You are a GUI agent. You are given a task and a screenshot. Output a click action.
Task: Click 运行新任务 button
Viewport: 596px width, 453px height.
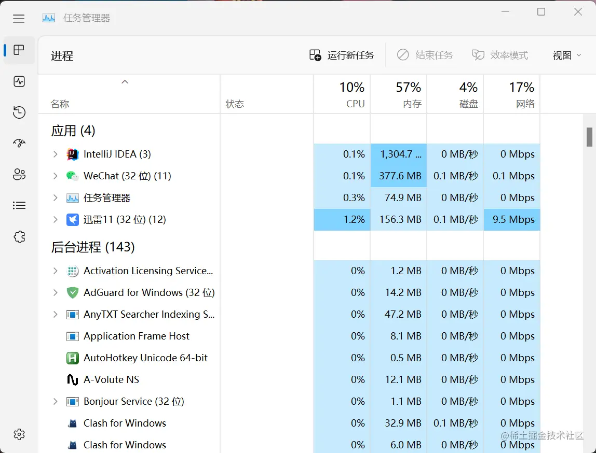coord(342,55)
